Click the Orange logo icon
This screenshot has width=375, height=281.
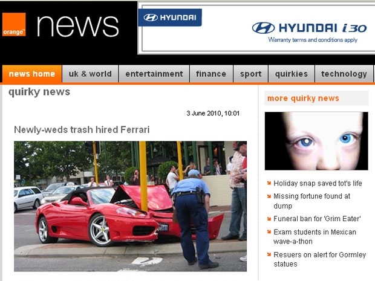(14, 25)
